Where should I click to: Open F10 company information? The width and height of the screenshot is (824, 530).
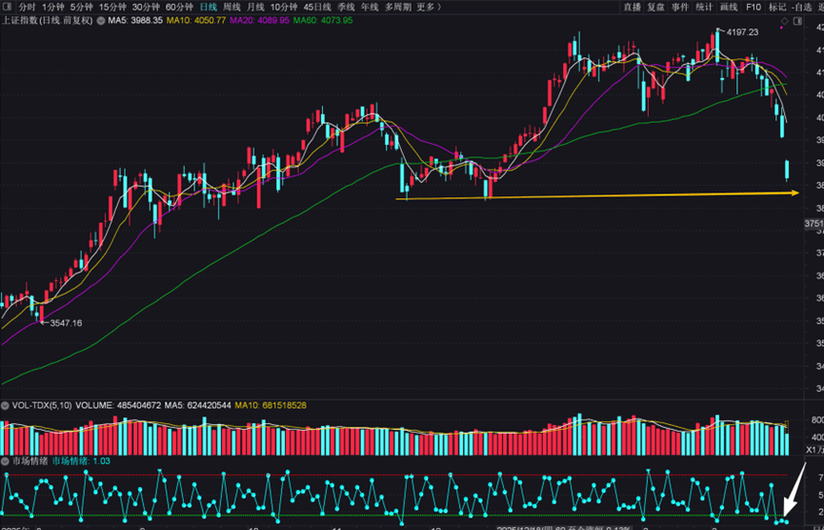[x=754, y=7]
